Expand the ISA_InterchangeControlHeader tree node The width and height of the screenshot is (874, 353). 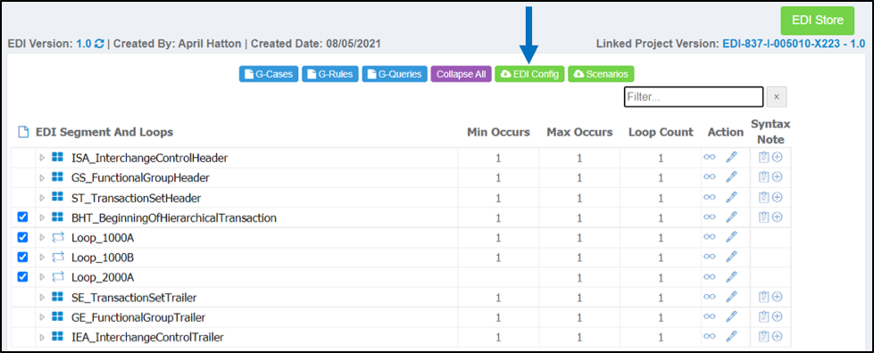tap(41, 158)
